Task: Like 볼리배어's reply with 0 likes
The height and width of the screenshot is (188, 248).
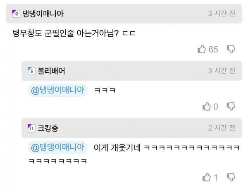Action: pyautogui.click(x=206, y=106)
